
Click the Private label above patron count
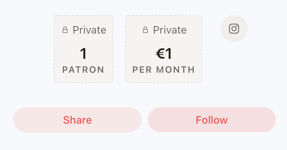point(89,30)
